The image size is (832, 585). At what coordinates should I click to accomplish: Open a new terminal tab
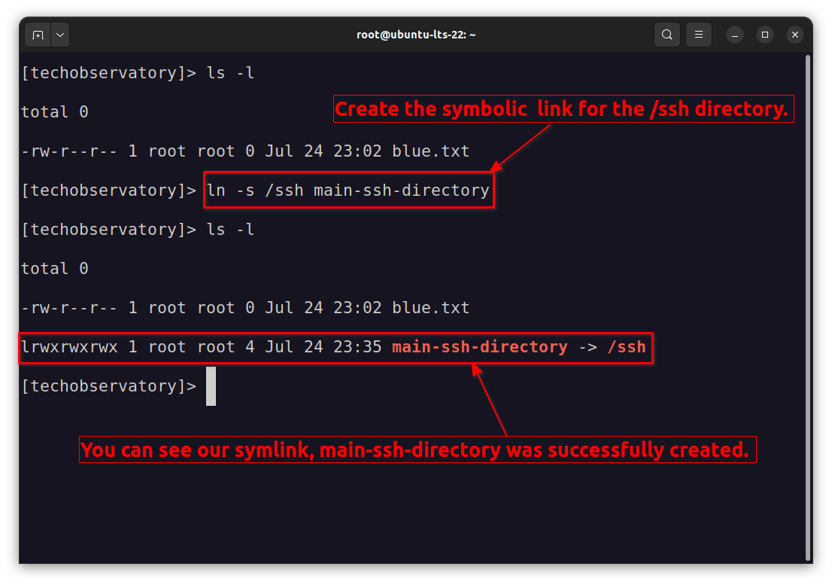[38, 35]
